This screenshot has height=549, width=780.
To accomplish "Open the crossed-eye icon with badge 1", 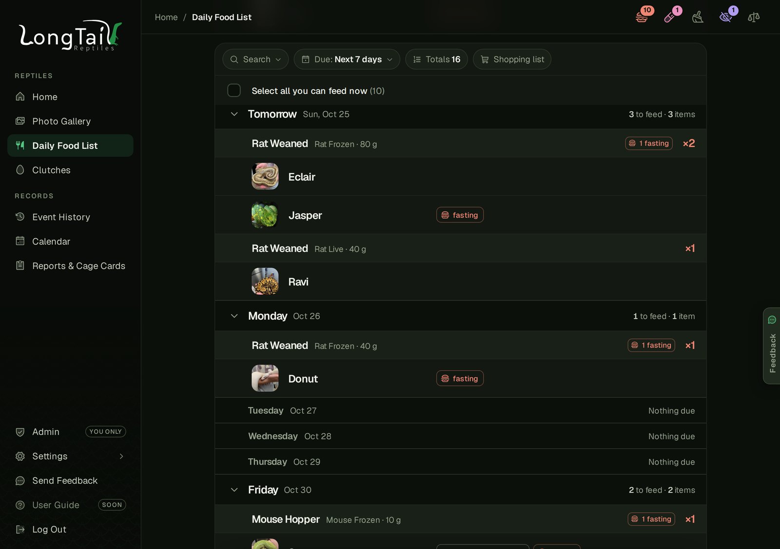I will pyautogui.click(x=726, y=17).
